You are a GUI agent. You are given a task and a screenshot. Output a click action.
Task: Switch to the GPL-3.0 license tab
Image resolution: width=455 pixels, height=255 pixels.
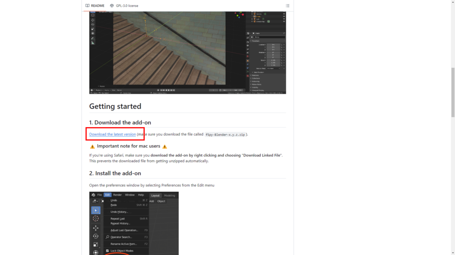pos(124,6)
